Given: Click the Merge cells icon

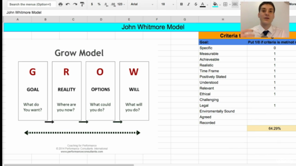Looking at the screenshot, I should (235, 4).
